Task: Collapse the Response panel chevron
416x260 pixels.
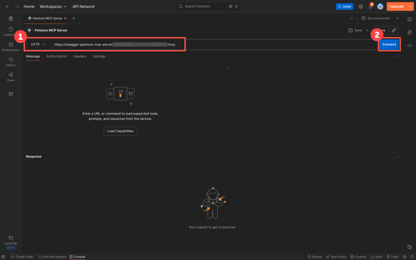Action: (x=397, y=156)
